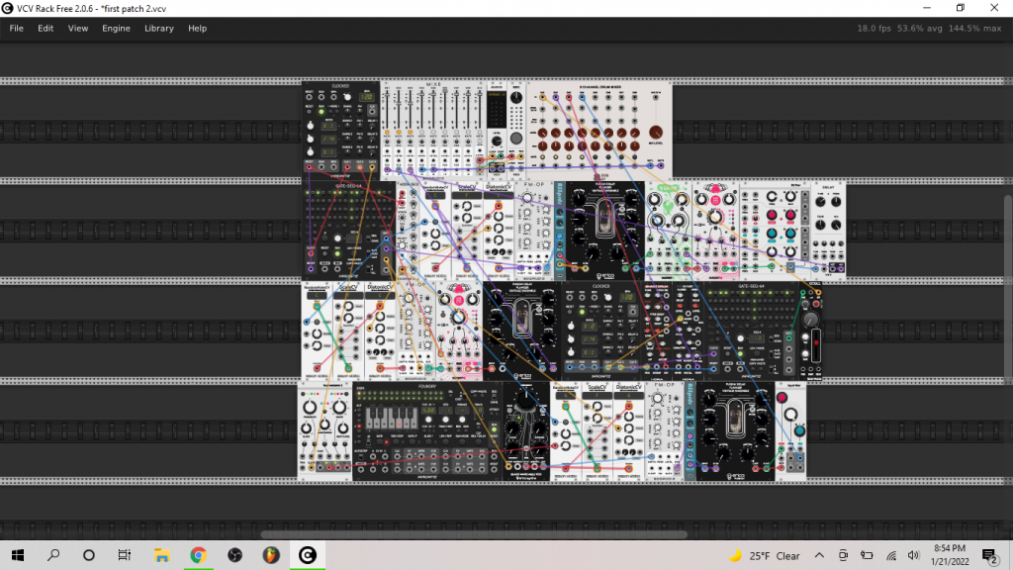The width and height of the screenshot is (1013, 570).
Task: Toggle RUN on the GATE-SEQ-64 below top Clocked
Action: click(x=337, y=253)
